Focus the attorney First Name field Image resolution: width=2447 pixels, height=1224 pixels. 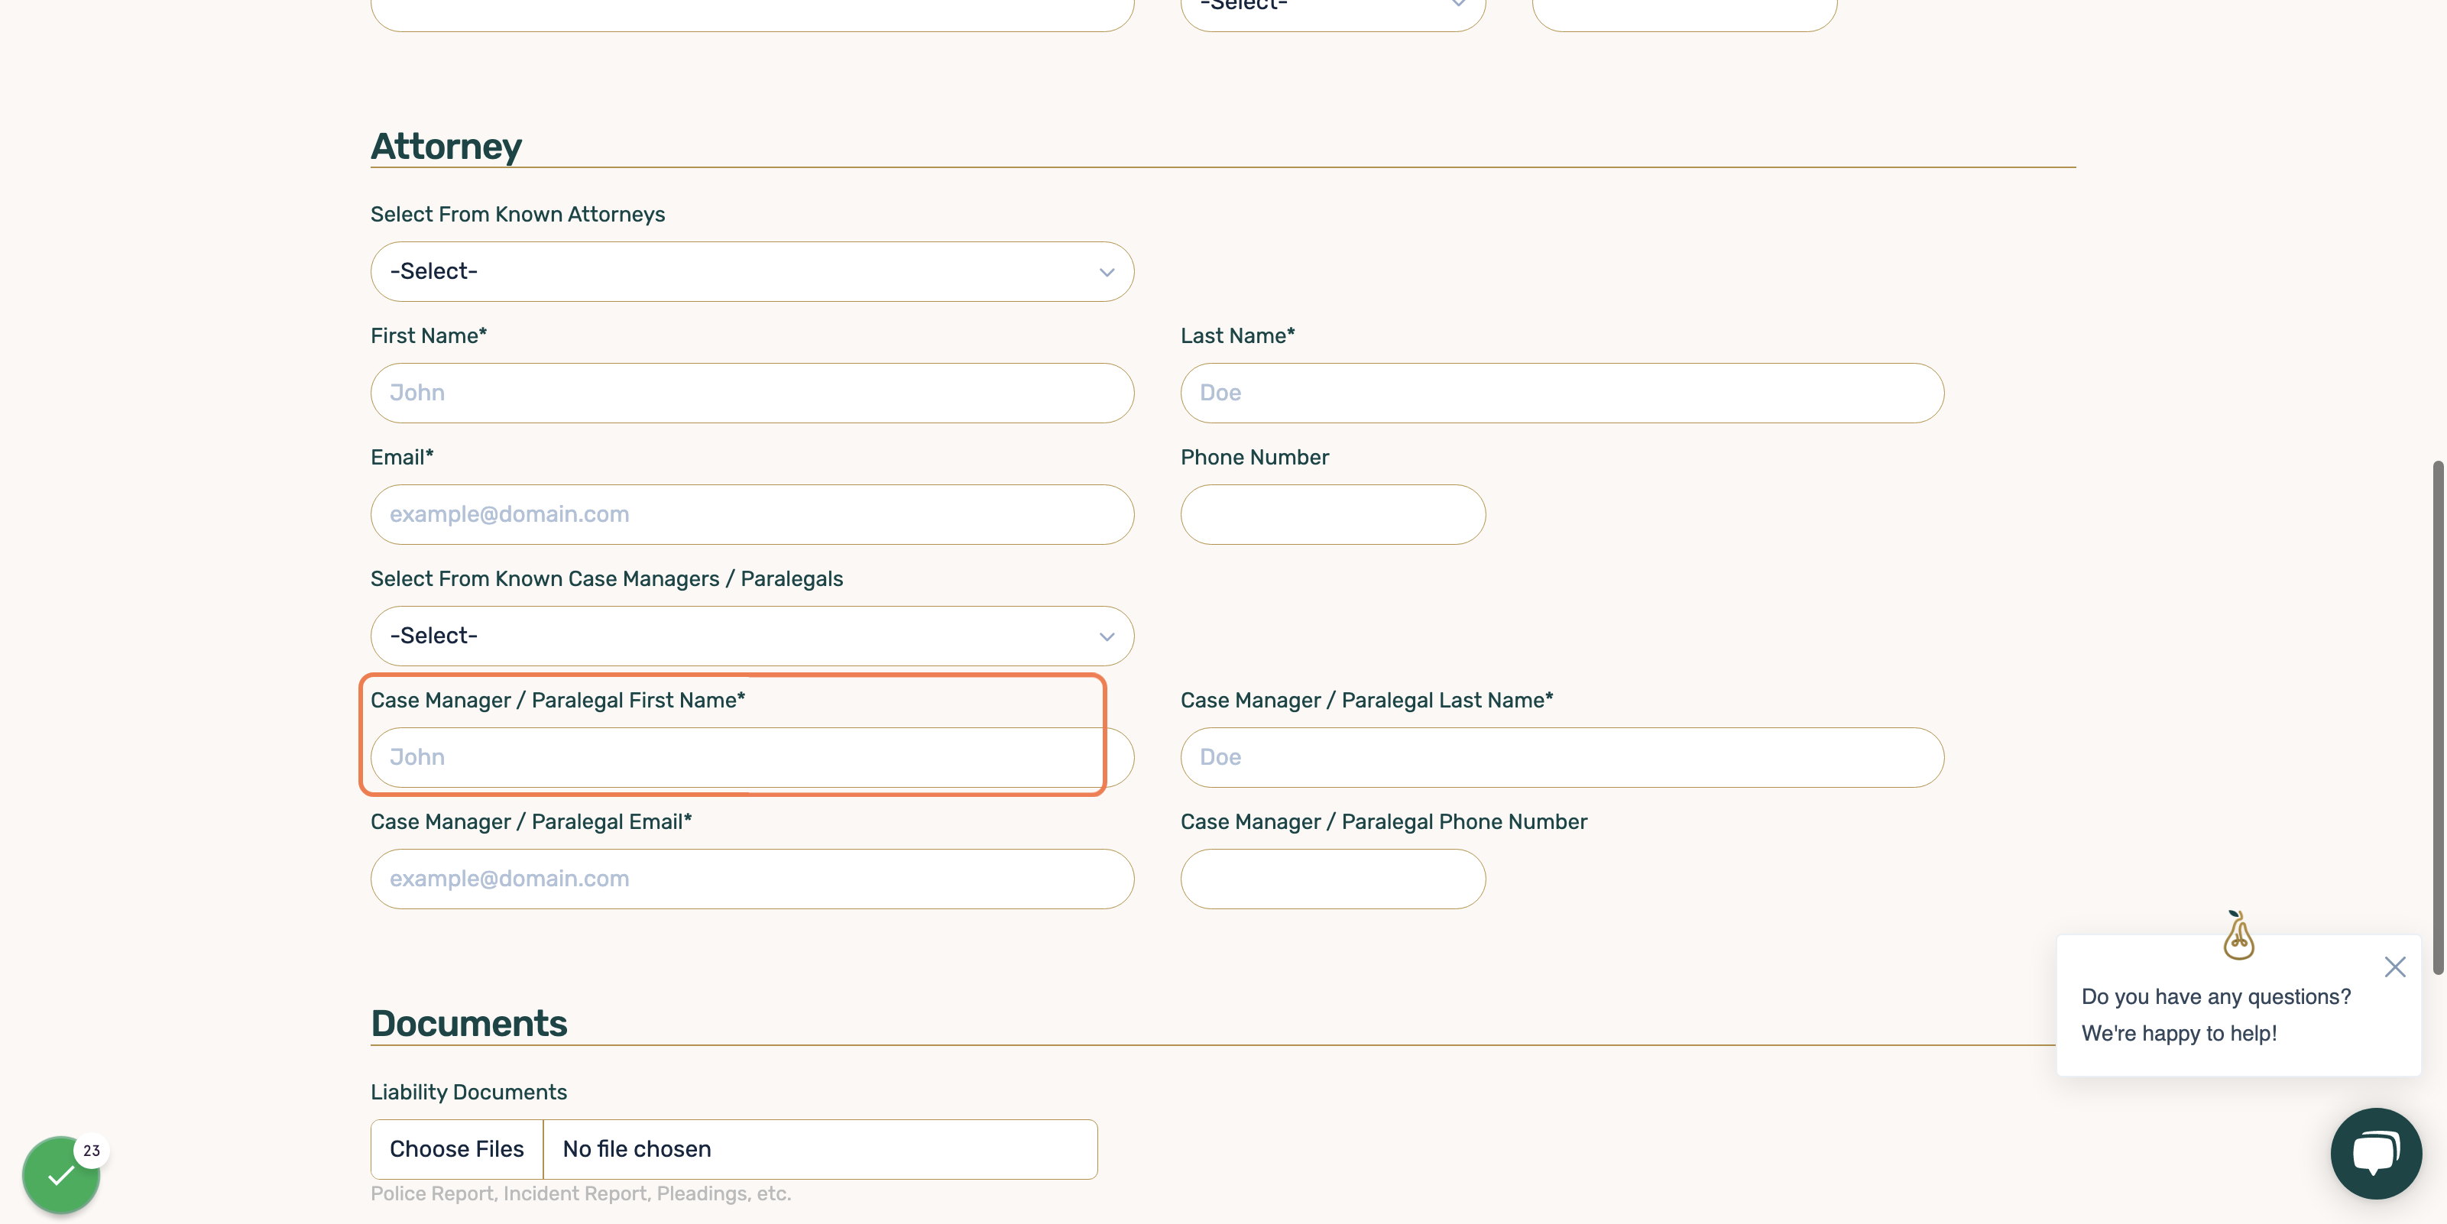click(x=751, y=392)
